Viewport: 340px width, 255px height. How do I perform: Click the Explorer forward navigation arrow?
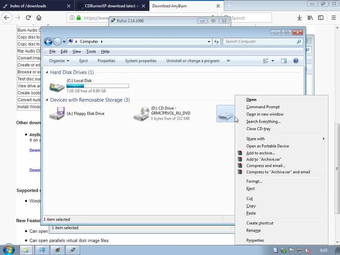tap(57, 42)
